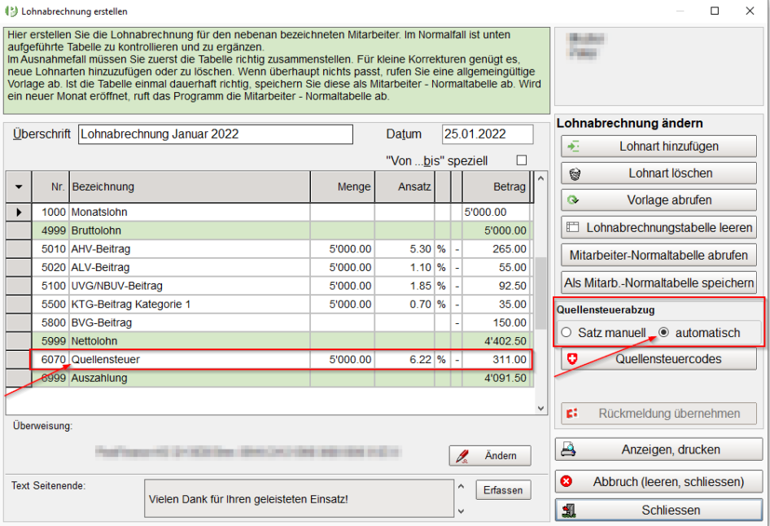This screenshot has width=770, height=526.
Task: Click the BVG-Beitrag amount 150.00
Action: tap(510, 322)
